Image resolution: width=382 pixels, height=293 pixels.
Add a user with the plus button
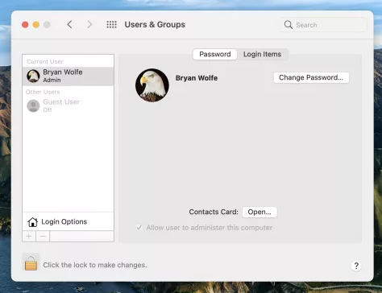29,237
